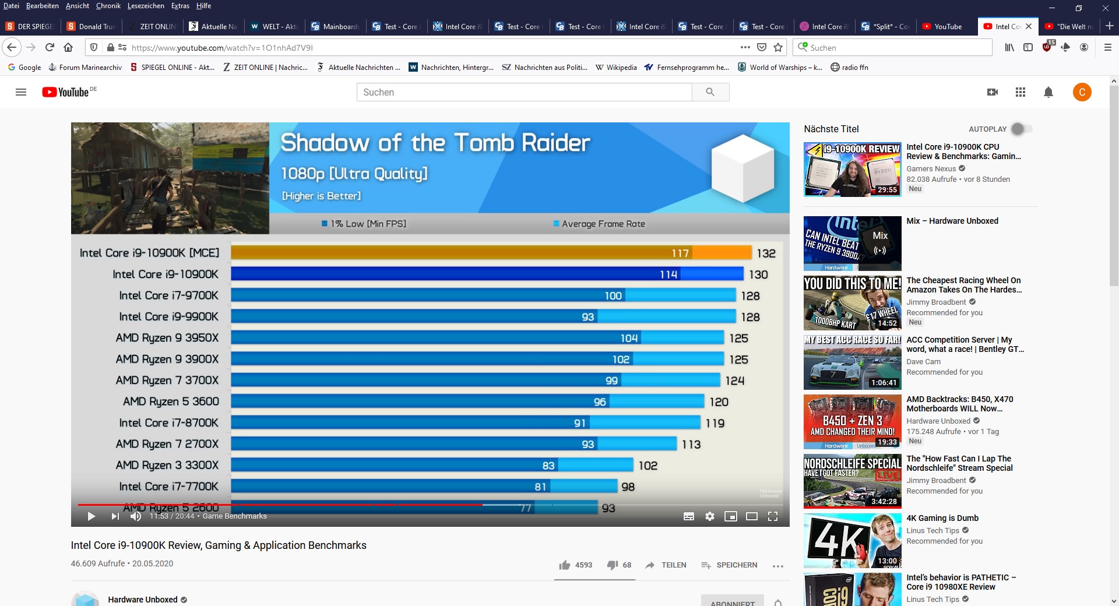Click the YouTube search magnifier button
Image resolution: width=1119 pixels, height=606 pixels.
pos(710,92)
